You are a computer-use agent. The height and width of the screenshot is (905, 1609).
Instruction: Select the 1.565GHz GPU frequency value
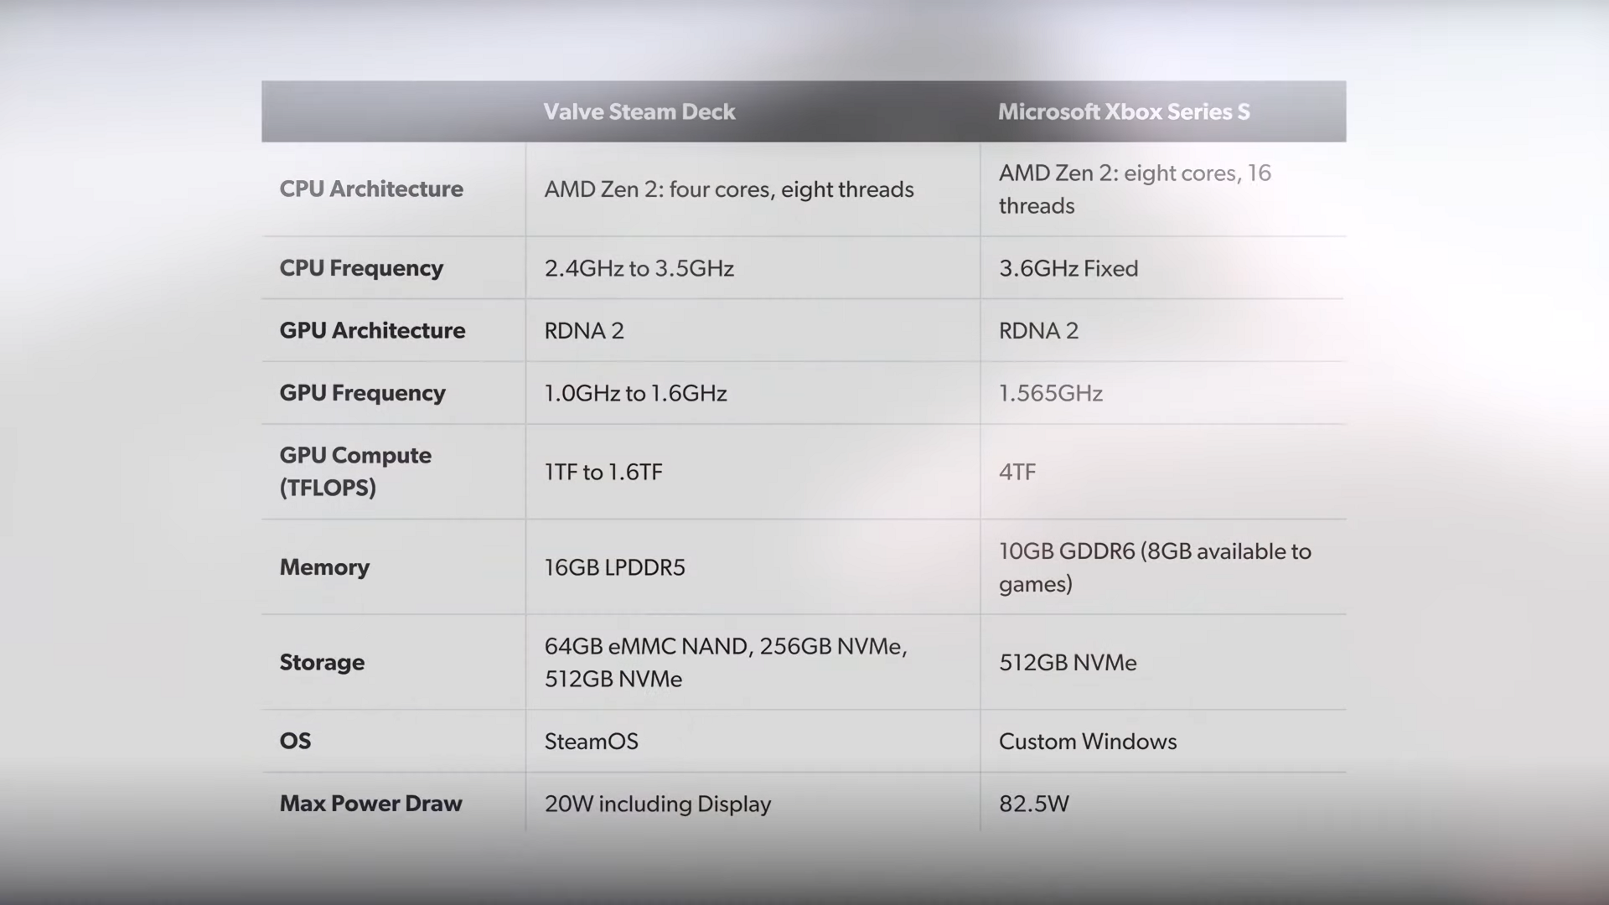tap(1050, 393)
